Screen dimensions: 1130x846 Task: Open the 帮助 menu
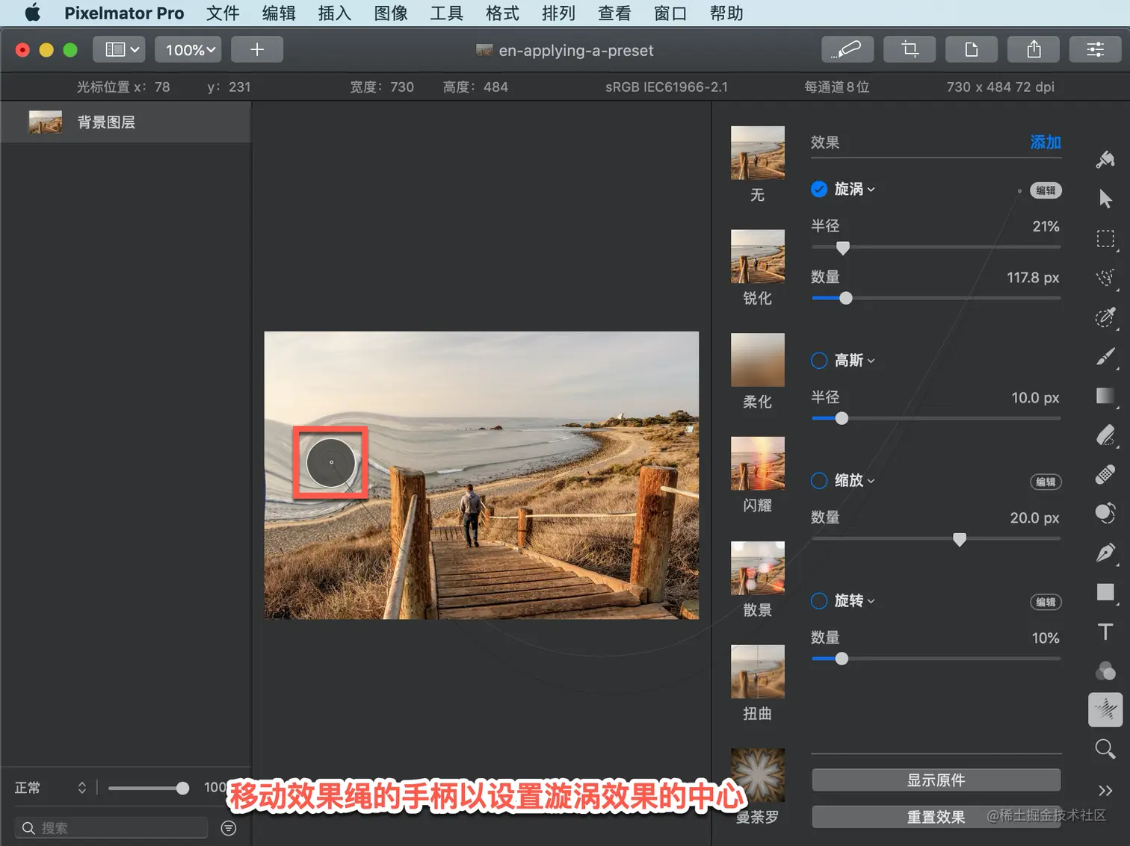pyautogui.click(x=726, y=13)
